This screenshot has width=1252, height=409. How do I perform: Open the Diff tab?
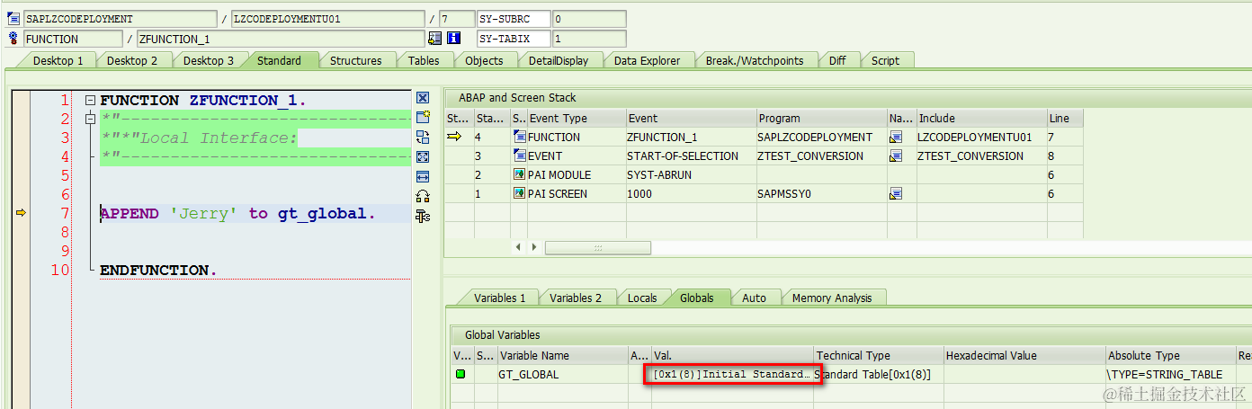coord(836,60)
